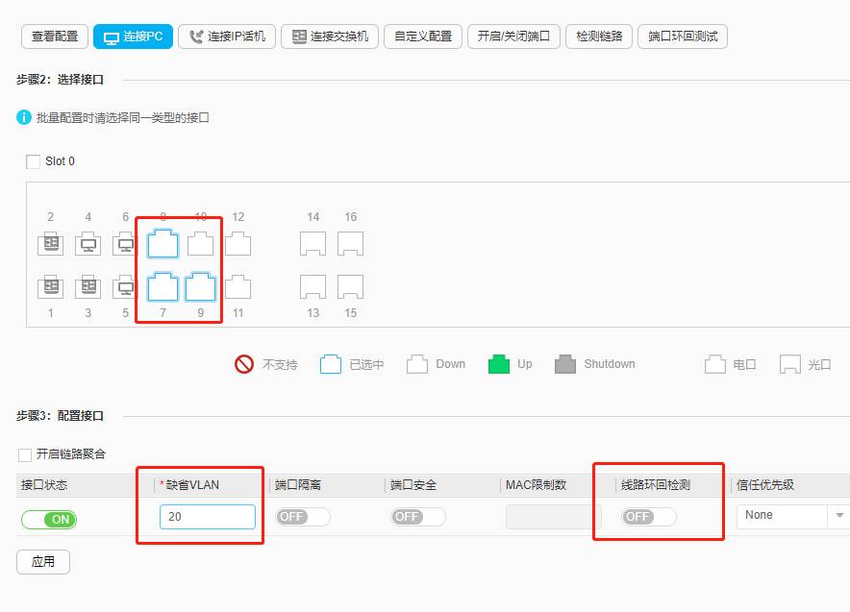Click port 1 switch-connected interface
The width and height of the screenshot is (850, 612).
(x=50, y=287)
